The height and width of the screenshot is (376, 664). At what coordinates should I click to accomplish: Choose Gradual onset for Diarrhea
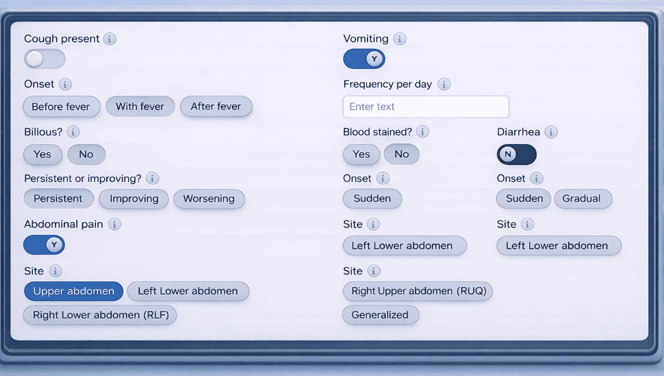pyautogui.click(x=582, y=199)
